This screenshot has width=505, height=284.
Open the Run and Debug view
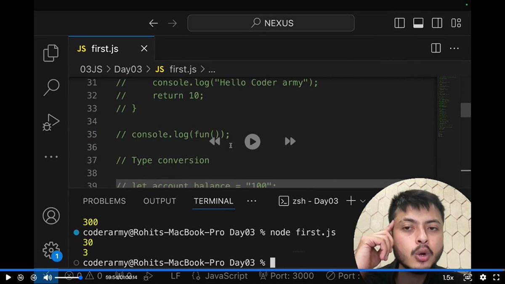(x=51, y=122)
